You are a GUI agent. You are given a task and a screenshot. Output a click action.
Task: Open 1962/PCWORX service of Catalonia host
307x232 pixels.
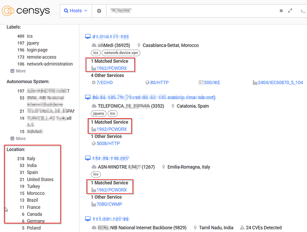pyautogui.click(x=111, y=129)
